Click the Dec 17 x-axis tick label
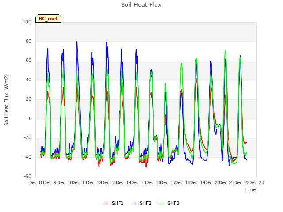Screen dimensions: 283x212 click(168, 182)
